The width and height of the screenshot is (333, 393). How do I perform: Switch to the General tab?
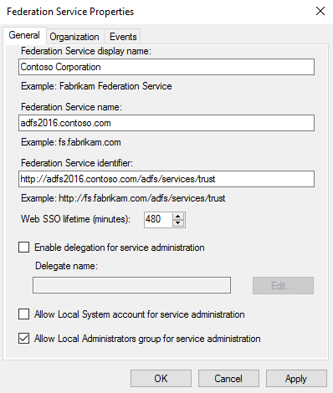(24, 35)
